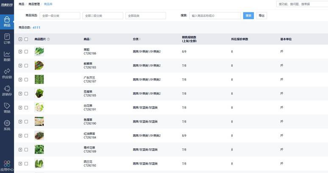328x173 pixels.
Task: Focus the product name or ID search field
Action: pyautogui.click(x=215, y=16)
